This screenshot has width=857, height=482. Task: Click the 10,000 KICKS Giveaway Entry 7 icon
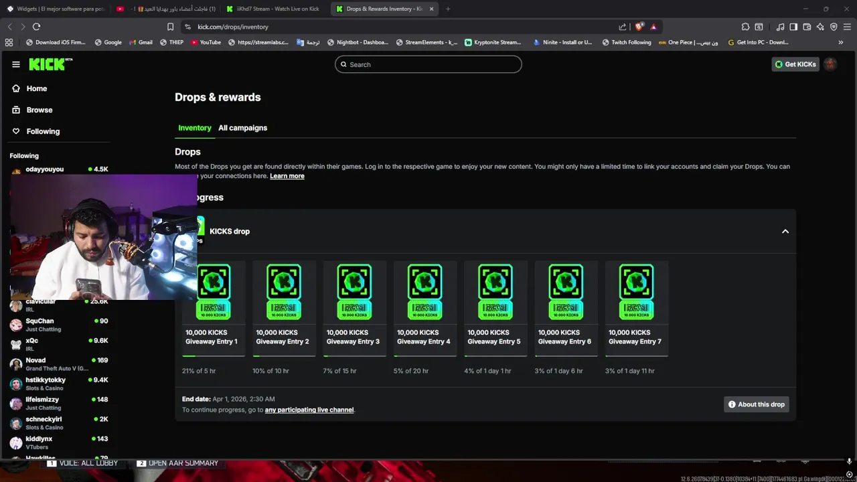point(636,292)
